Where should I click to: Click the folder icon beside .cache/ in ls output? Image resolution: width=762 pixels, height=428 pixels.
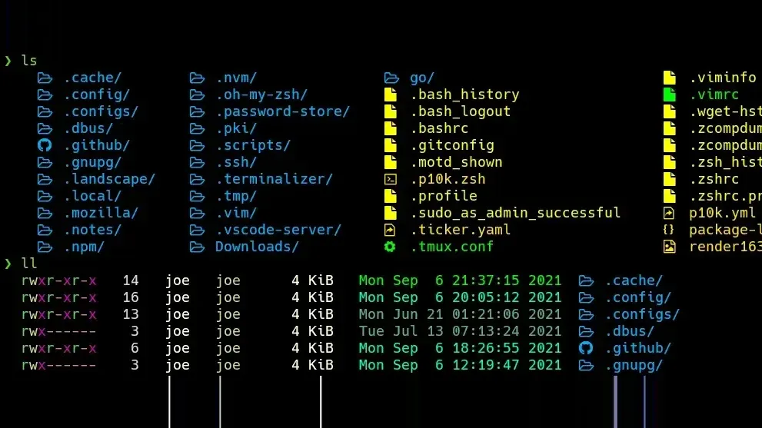[x=45, y=78]
